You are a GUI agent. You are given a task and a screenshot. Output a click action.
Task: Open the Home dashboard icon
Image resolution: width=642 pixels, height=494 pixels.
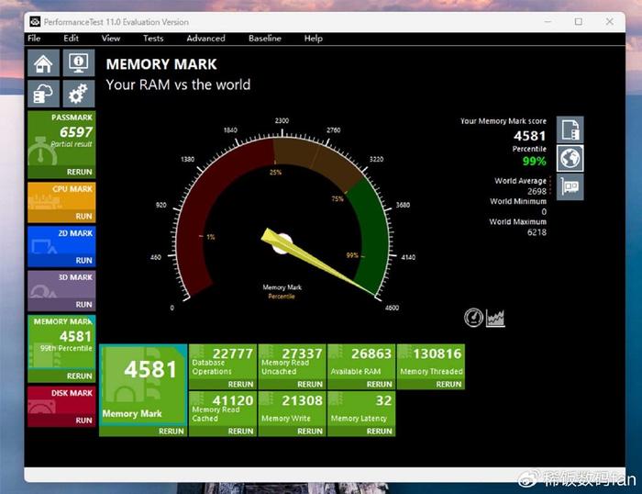tap(43, 62)
